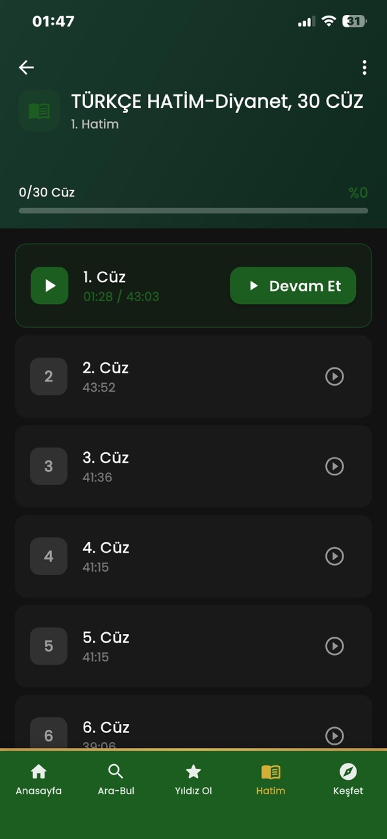Open the 3. Cüz list row title
The image size is (387, 839).
(x=106, y=458)
